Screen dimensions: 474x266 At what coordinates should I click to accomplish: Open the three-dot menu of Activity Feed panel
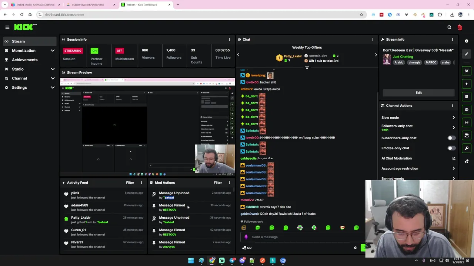pyautogui.click(x=141, y=183)
